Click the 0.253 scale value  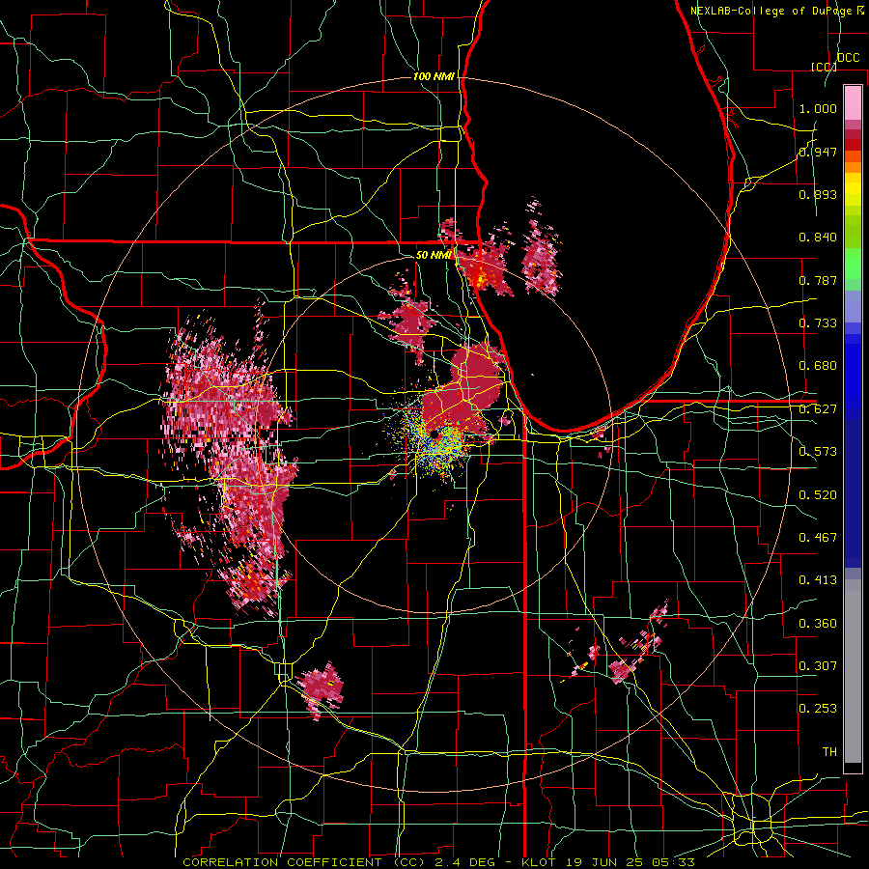tap(818, 709)
